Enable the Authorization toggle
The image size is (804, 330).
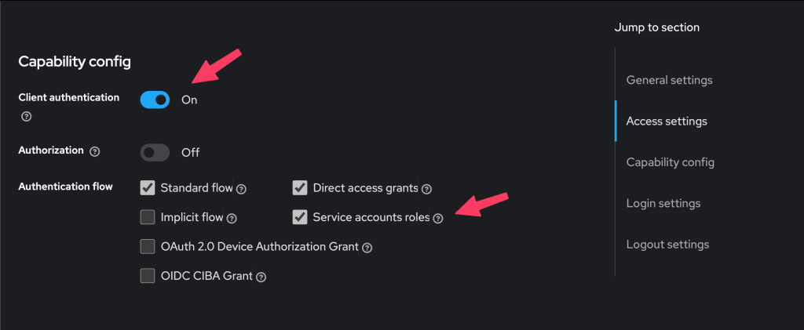155,152
